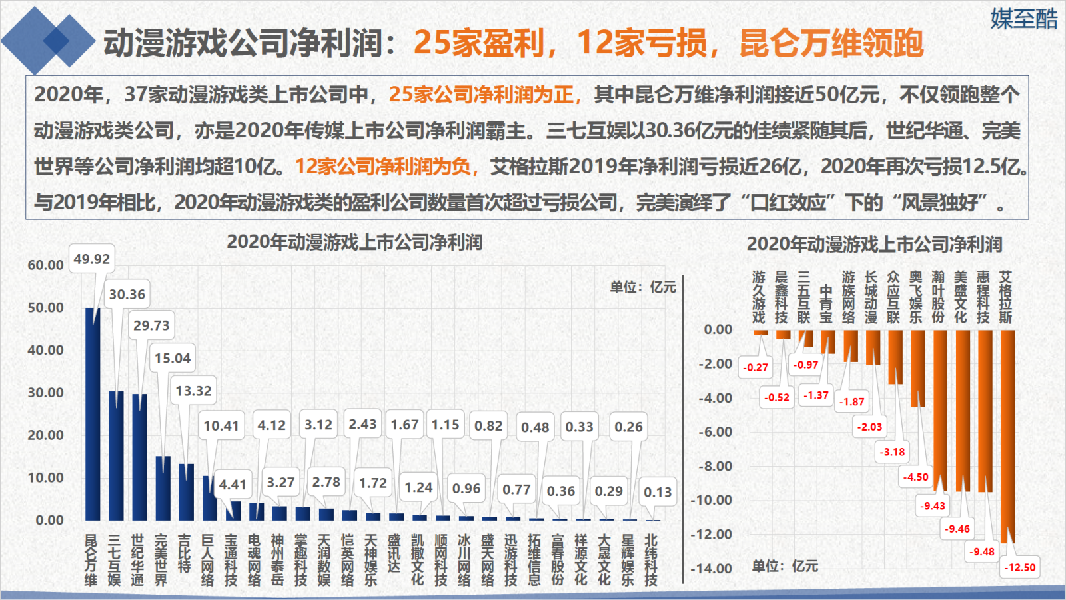Select the -1.87 data label
This screenshot has height=600, width=1066.
tap(851, 402)
